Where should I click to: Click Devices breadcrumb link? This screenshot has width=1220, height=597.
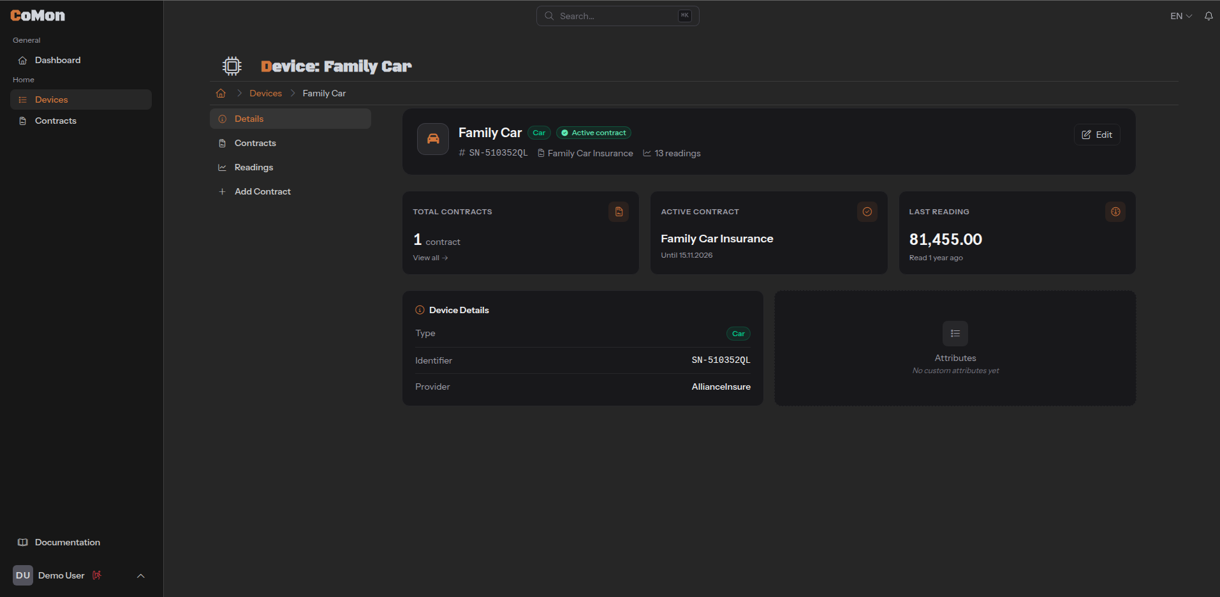coord(266,93)
